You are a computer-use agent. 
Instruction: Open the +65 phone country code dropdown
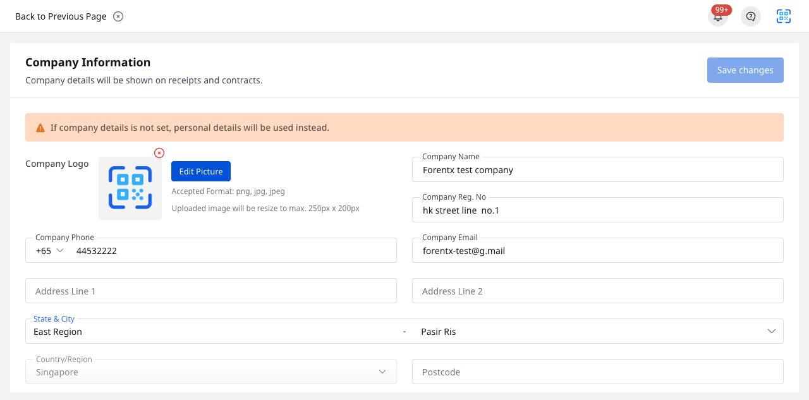(50, 251)
